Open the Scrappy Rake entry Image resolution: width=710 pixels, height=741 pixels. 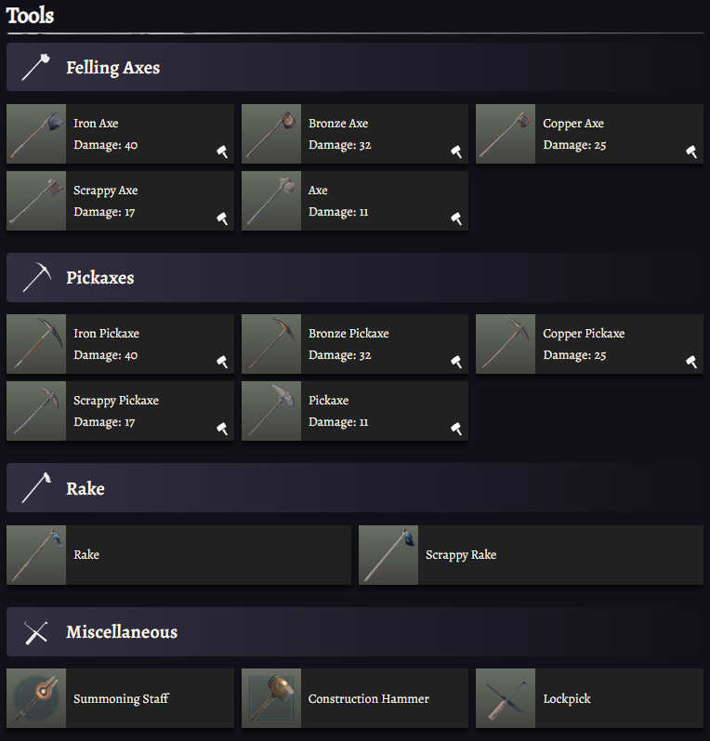[x=461, y=555]
